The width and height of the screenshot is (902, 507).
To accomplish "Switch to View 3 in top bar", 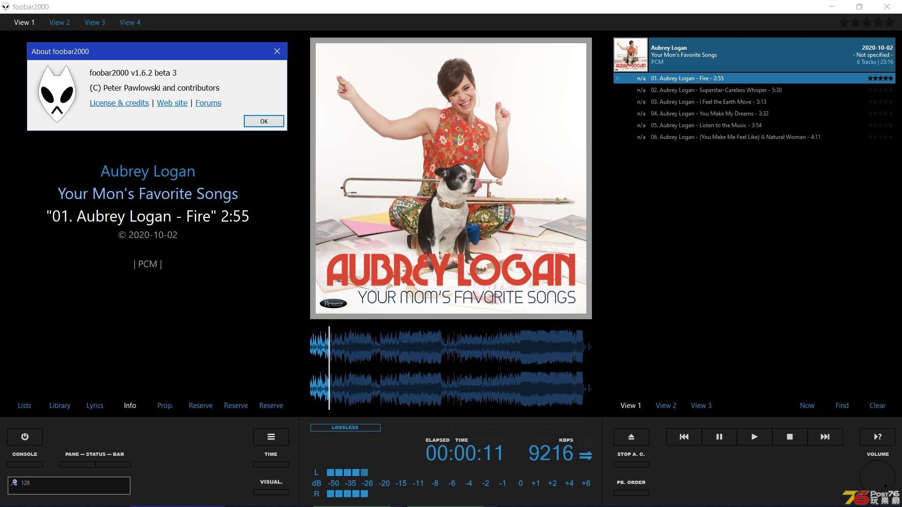I will click(94, 22).
